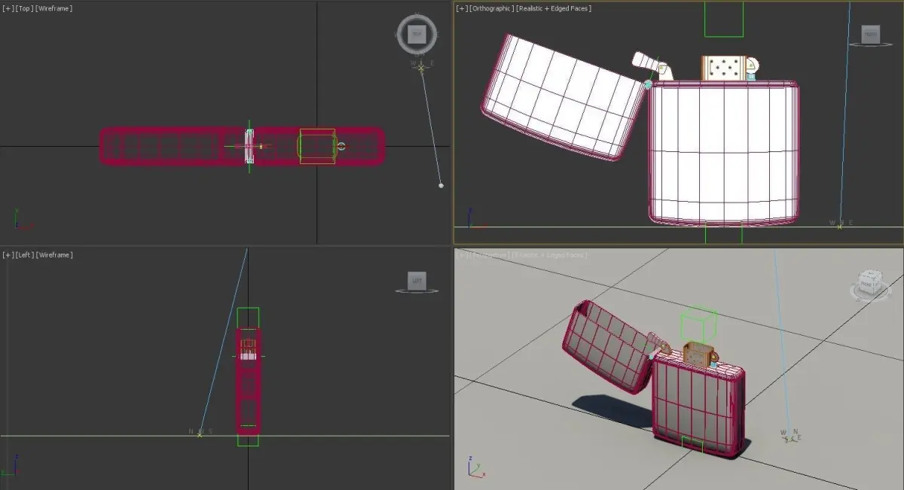Open the [Wireframe] shading menu in Top viewport

53,8
